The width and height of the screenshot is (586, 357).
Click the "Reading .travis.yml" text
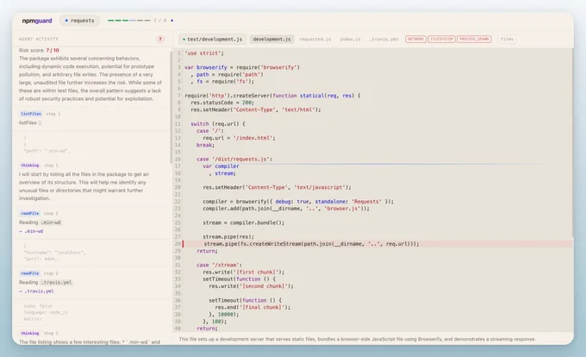[45, 282]
